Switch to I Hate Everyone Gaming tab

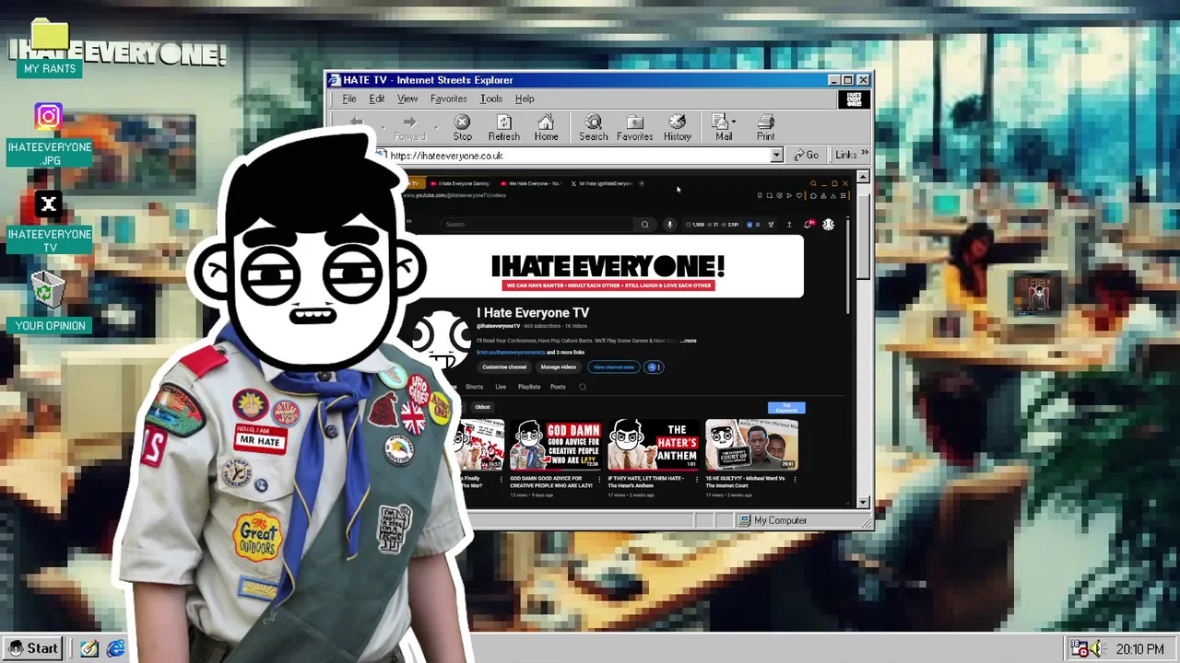[459, 183]
